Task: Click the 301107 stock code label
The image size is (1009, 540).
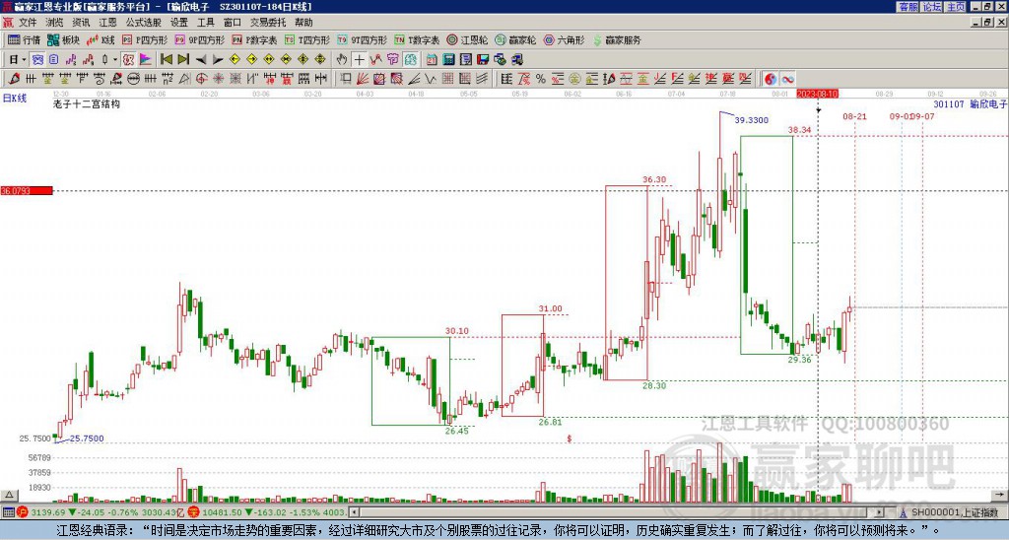Action: click(x=949, y=104)
